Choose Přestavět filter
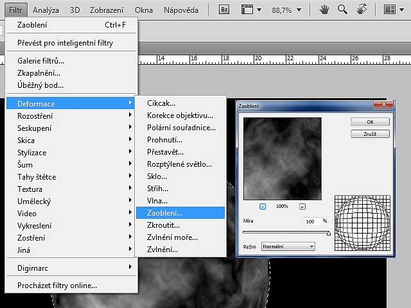 (180, 152)
